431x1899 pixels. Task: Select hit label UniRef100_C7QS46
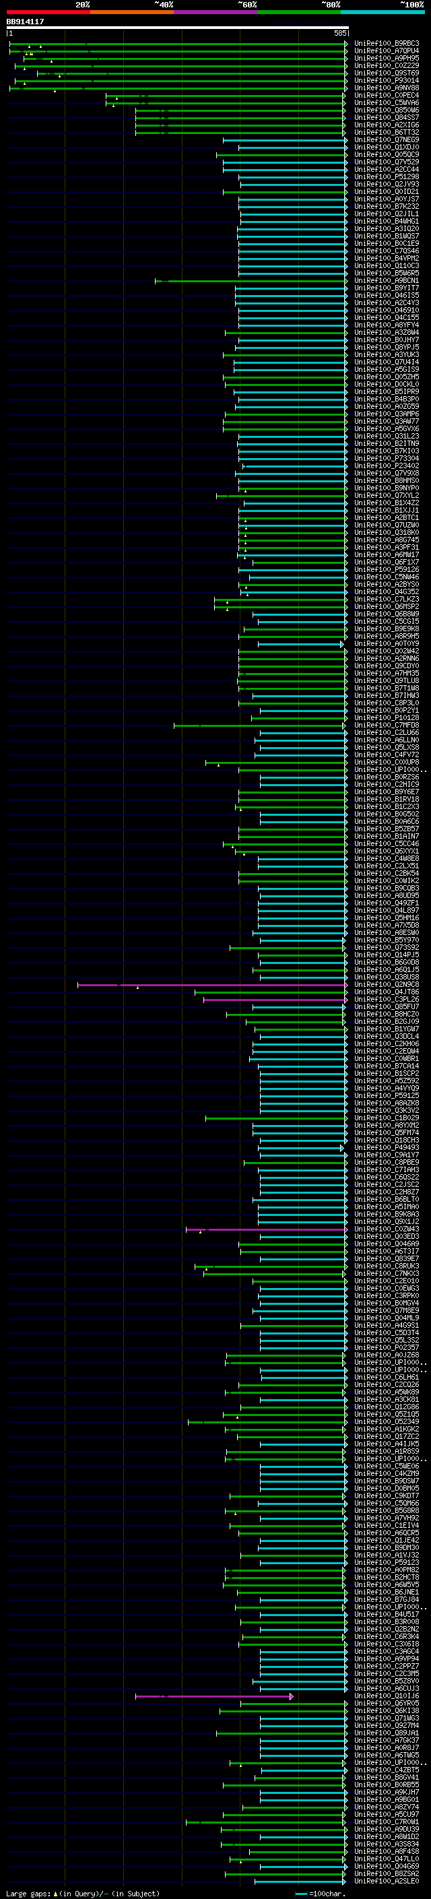pos(386,251)
